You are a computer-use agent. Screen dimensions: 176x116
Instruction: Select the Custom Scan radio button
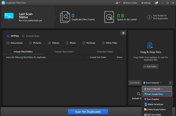point(23,36)
